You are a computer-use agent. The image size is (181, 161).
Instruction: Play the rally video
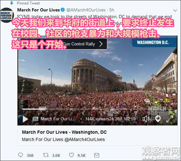[25, 119]
